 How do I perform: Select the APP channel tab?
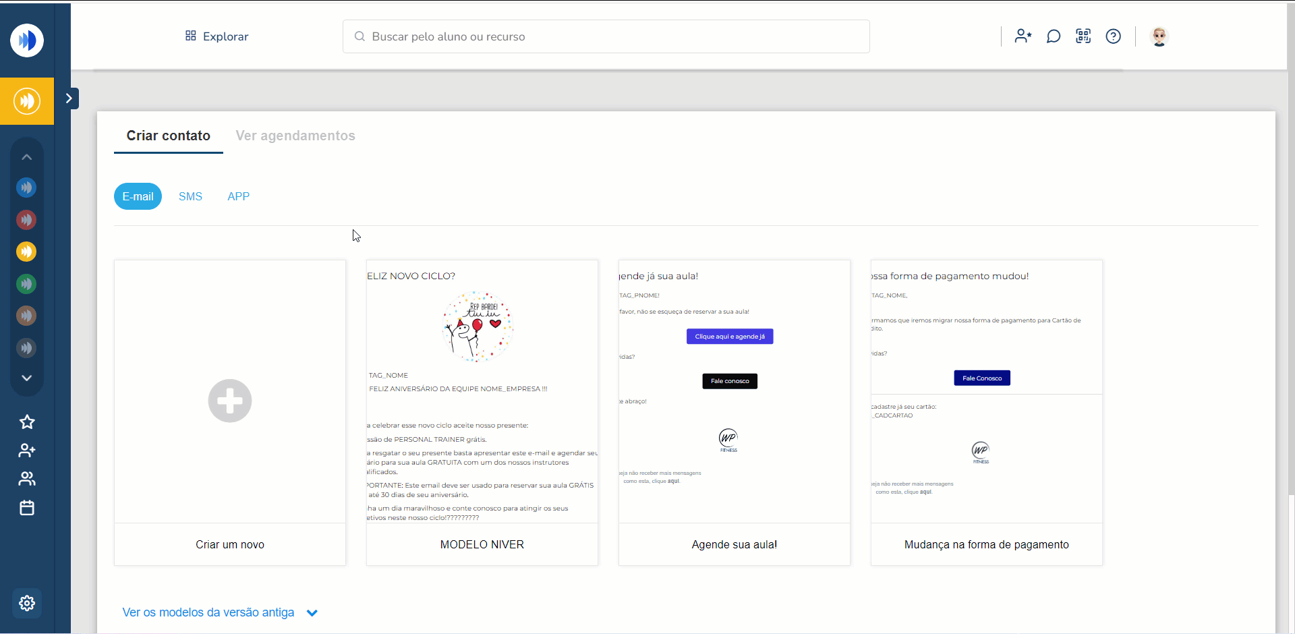click(238, 196)
